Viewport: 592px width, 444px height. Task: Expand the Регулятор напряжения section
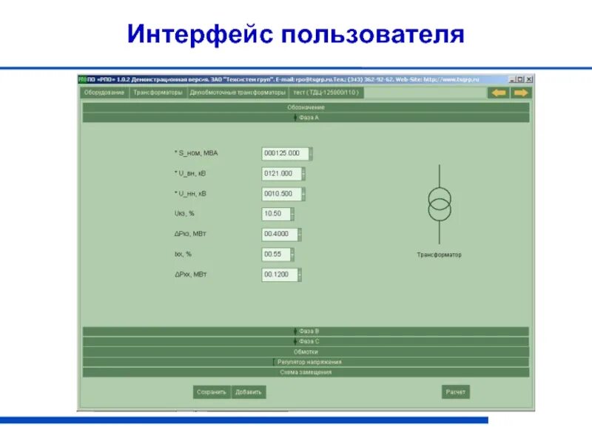tap(306, 362)
